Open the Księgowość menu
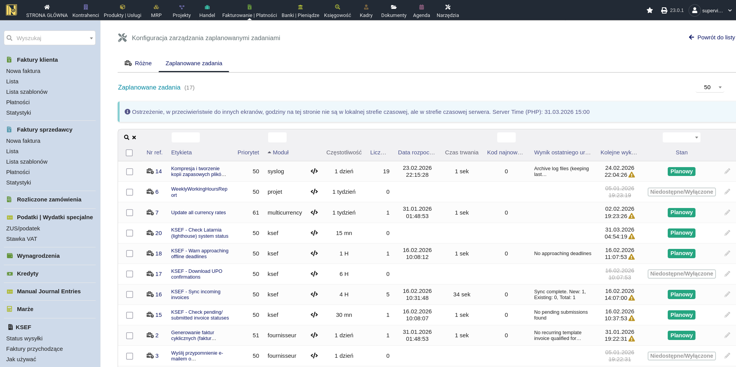Image resolution: width=736 pixels, height=367 pixels. 337,10
